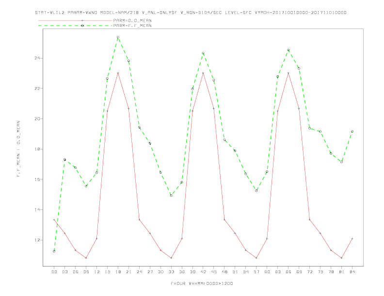Click the red solid legend line sample
Viewport: 384px width, 296px height.
tap(75, 20)
